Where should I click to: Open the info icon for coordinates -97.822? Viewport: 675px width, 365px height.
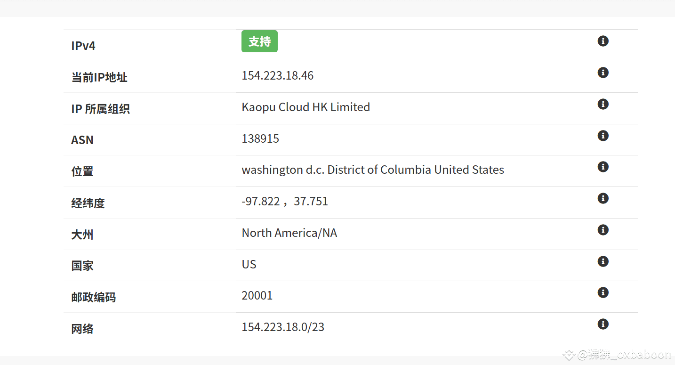[x=603, y=198]
